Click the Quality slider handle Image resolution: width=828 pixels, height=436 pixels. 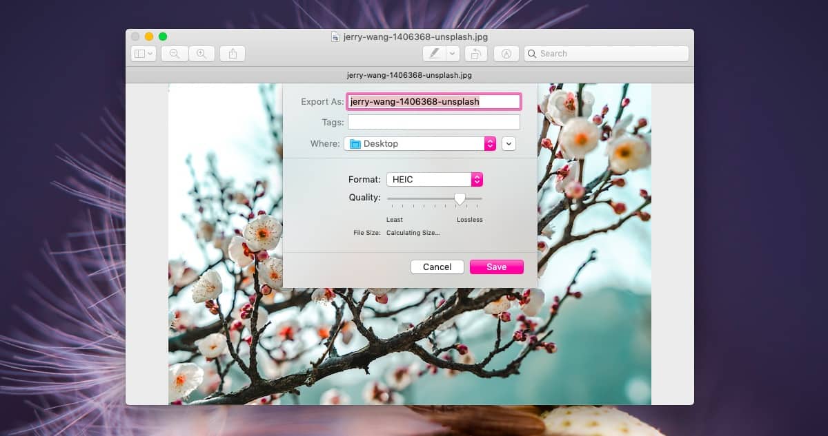pyautogui.click(x=460, y=198)
